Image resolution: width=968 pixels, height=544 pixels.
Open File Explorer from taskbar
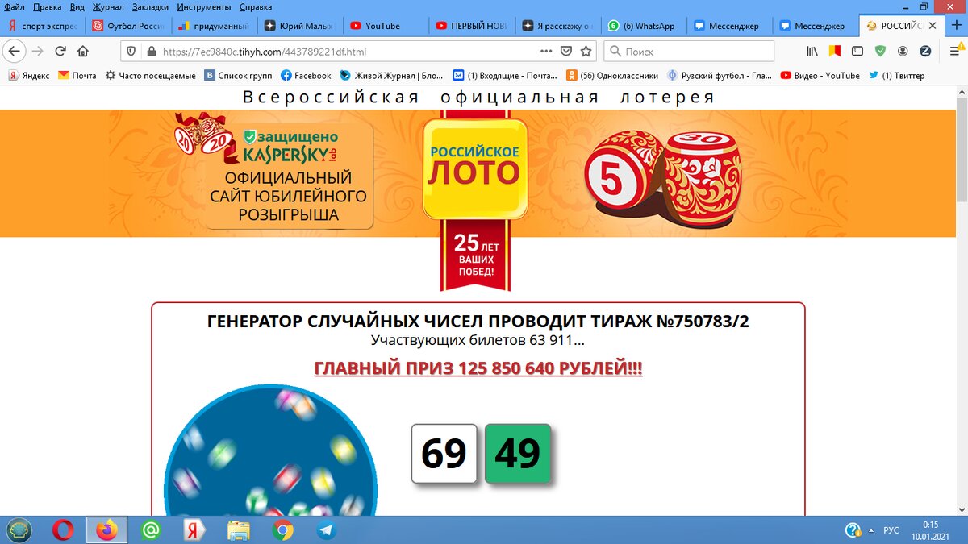tap(238, 530)
